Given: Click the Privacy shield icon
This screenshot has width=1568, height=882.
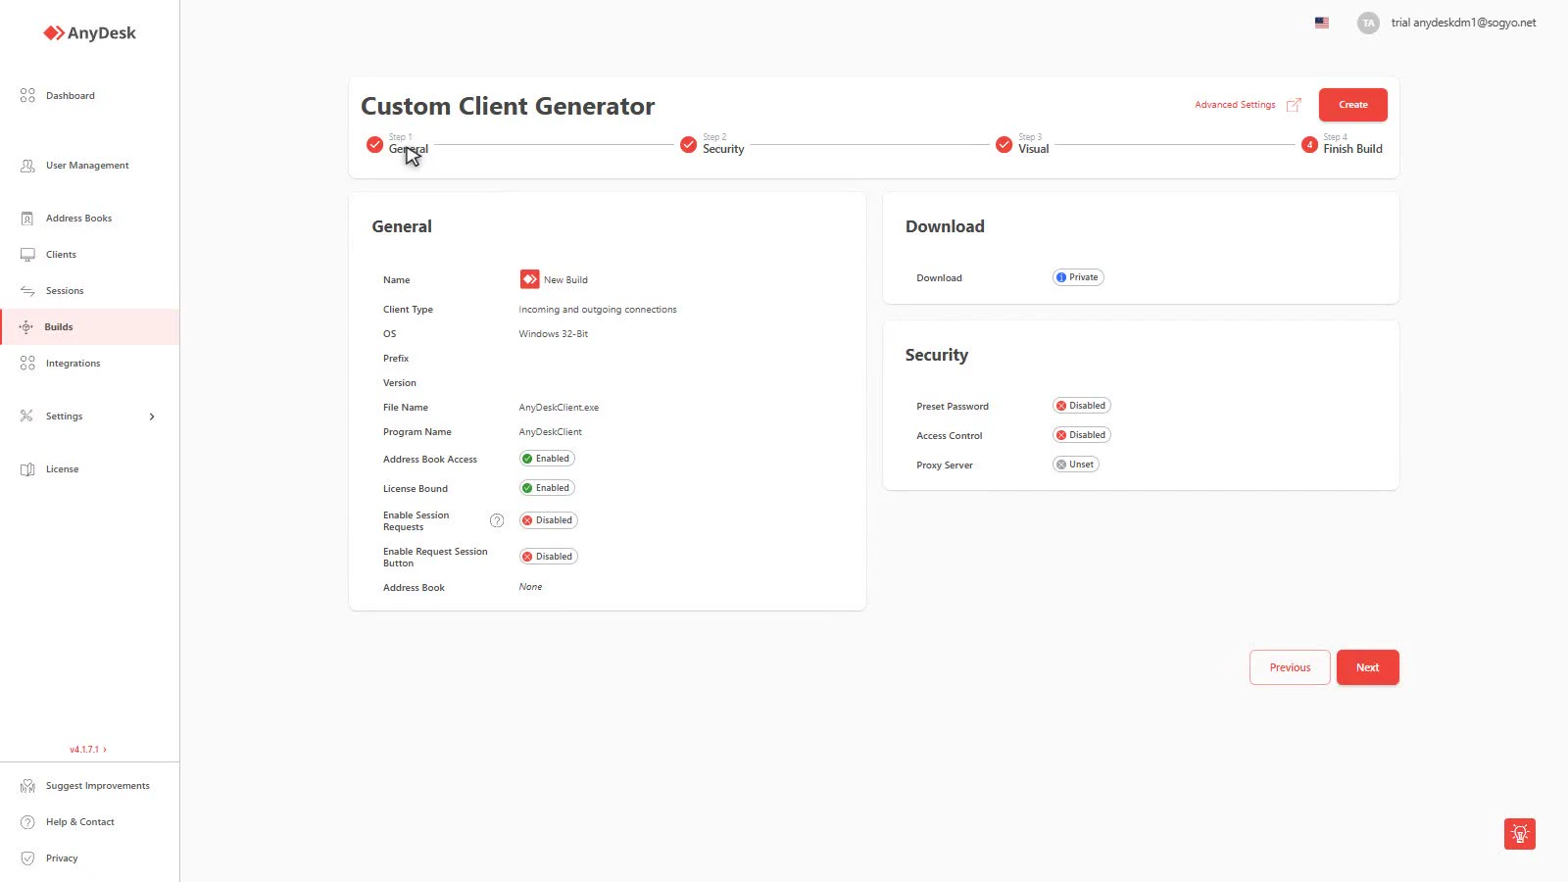Looking at the screenshot, I should [27, 858].
